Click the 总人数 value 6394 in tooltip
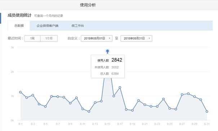 click(x=115, y=74)
